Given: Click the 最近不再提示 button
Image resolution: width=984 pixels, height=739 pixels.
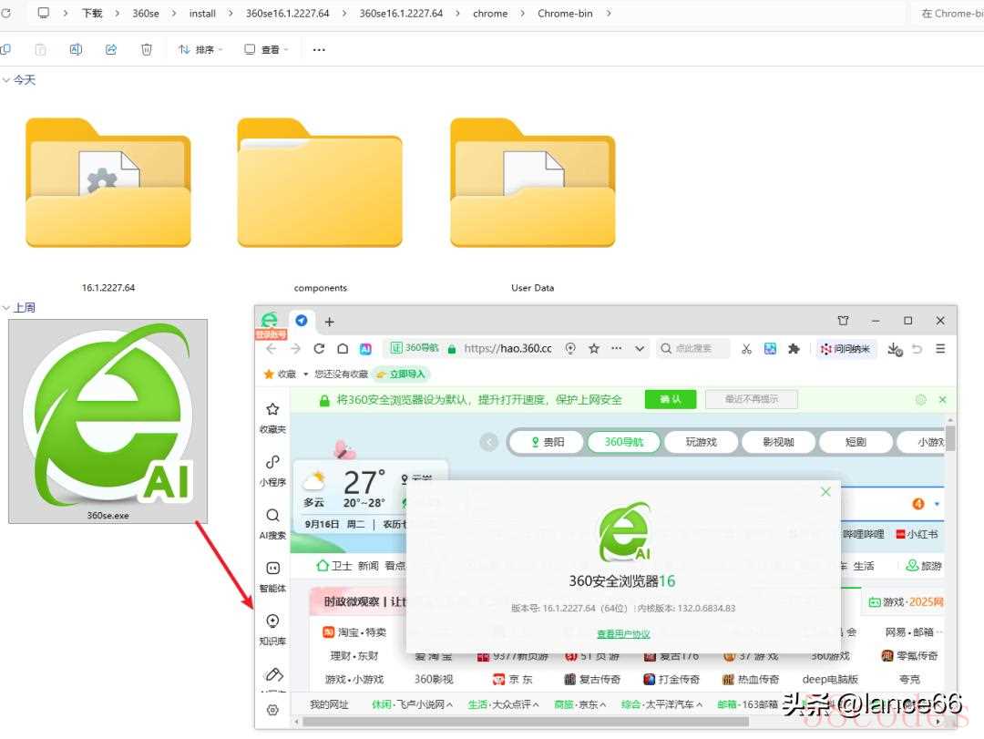Looking at the screenshot, I should [751, 399].
